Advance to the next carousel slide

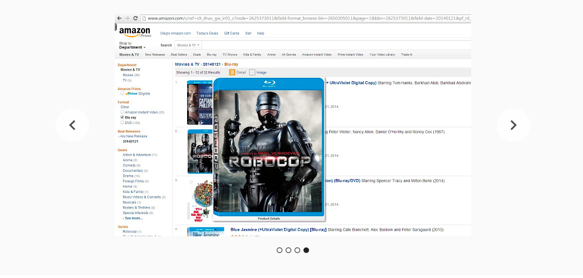(x=513, y=125)
